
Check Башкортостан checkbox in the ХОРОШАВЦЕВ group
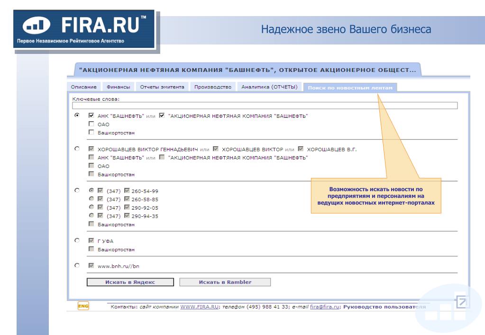[x=91, y=174]
